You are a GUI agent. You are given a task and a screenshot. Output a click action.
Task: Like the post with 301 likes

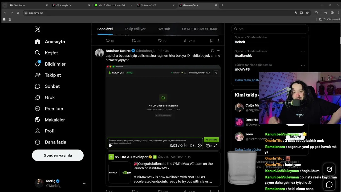click(x=163, y=41)
